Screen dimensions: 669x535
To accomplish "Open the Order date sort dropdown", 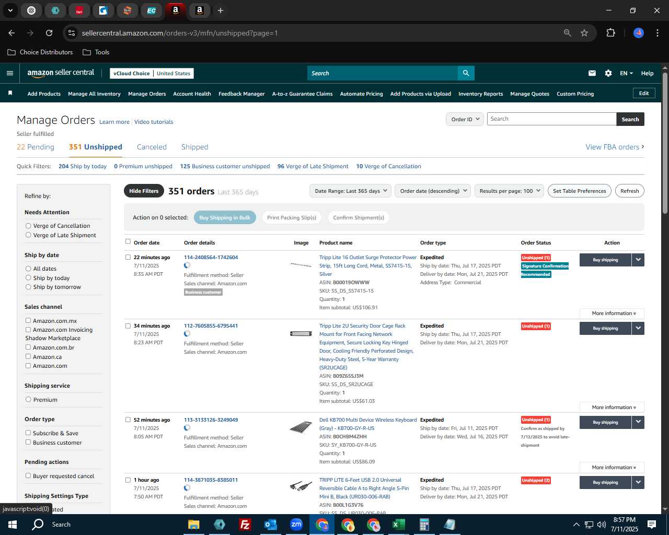I will click(x=433, y=191).
